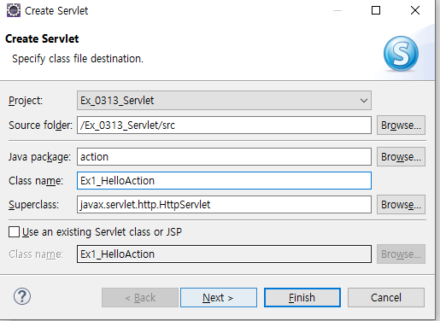Focus the Superclass field with javax.servlet.http.HttpServlet
The height and width of the screenshot is (321, 440).
tap(224, 205)
